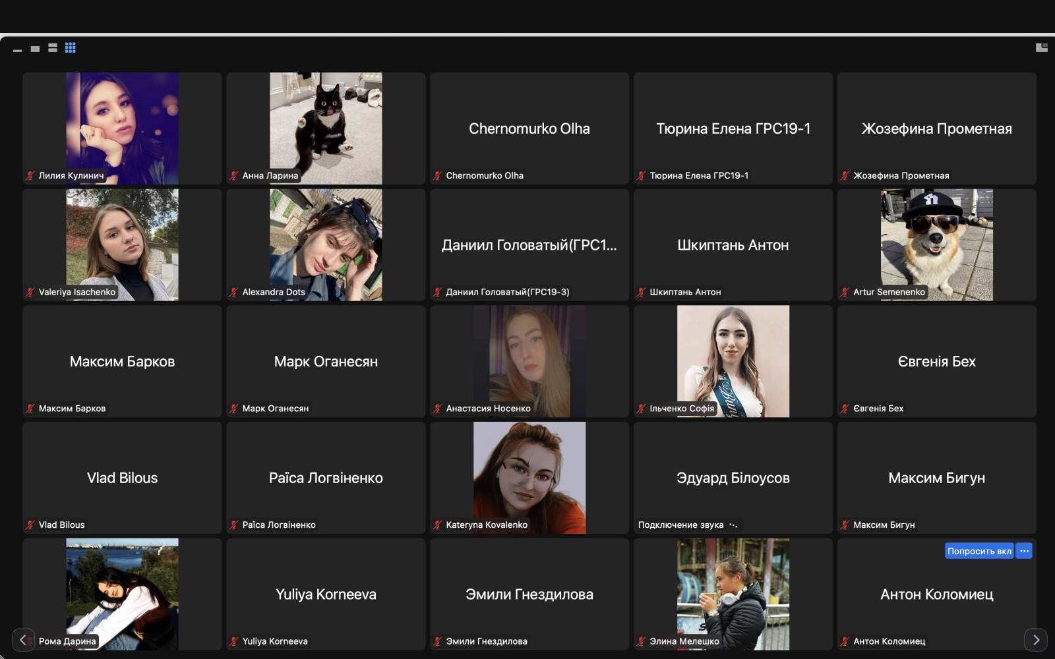Click muted mic icon of Artur Semenenko
Viewport: 1055px width, 659px height.
845,292
